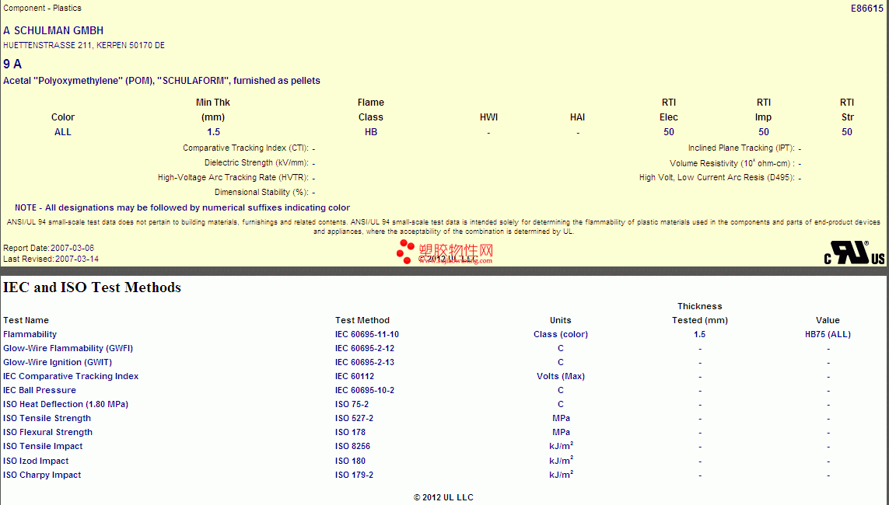This screenshot has width=889, height=505.
Task: Open the ISO Tensile Impact link
Action: tap(43, 446)
